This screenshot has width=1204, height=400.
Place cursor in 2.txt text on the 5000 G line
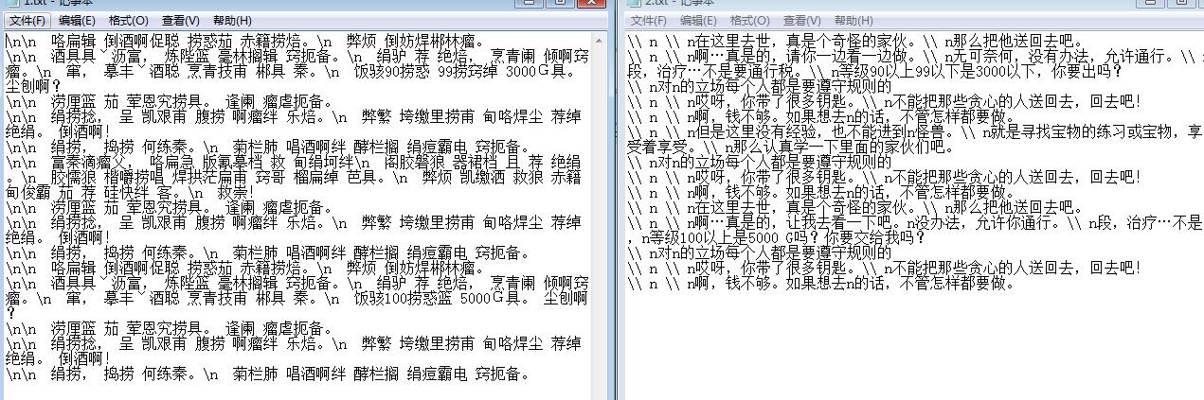click(758, 238)
